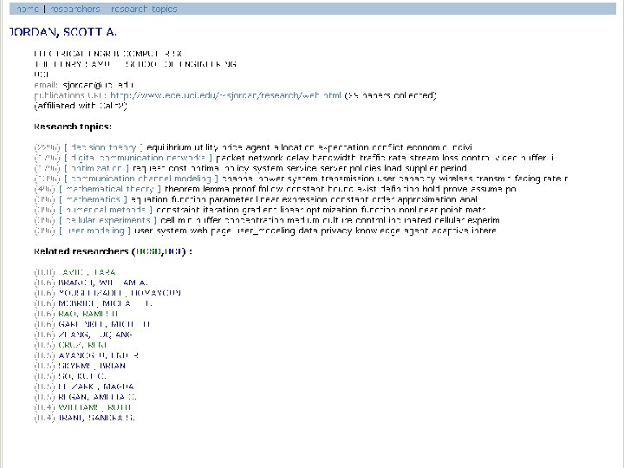Open the mathematical theory topic
Screen dimensions: 624x468
110,189
